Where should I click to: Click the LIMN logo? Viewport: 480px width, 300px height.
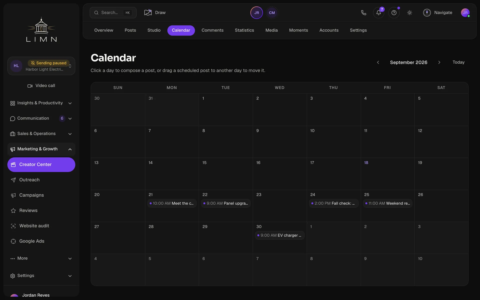click(x=41, y=29)
